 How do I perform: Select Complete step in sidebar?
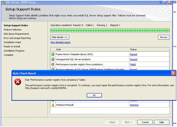pyautogui.click(x=8, y=55)
